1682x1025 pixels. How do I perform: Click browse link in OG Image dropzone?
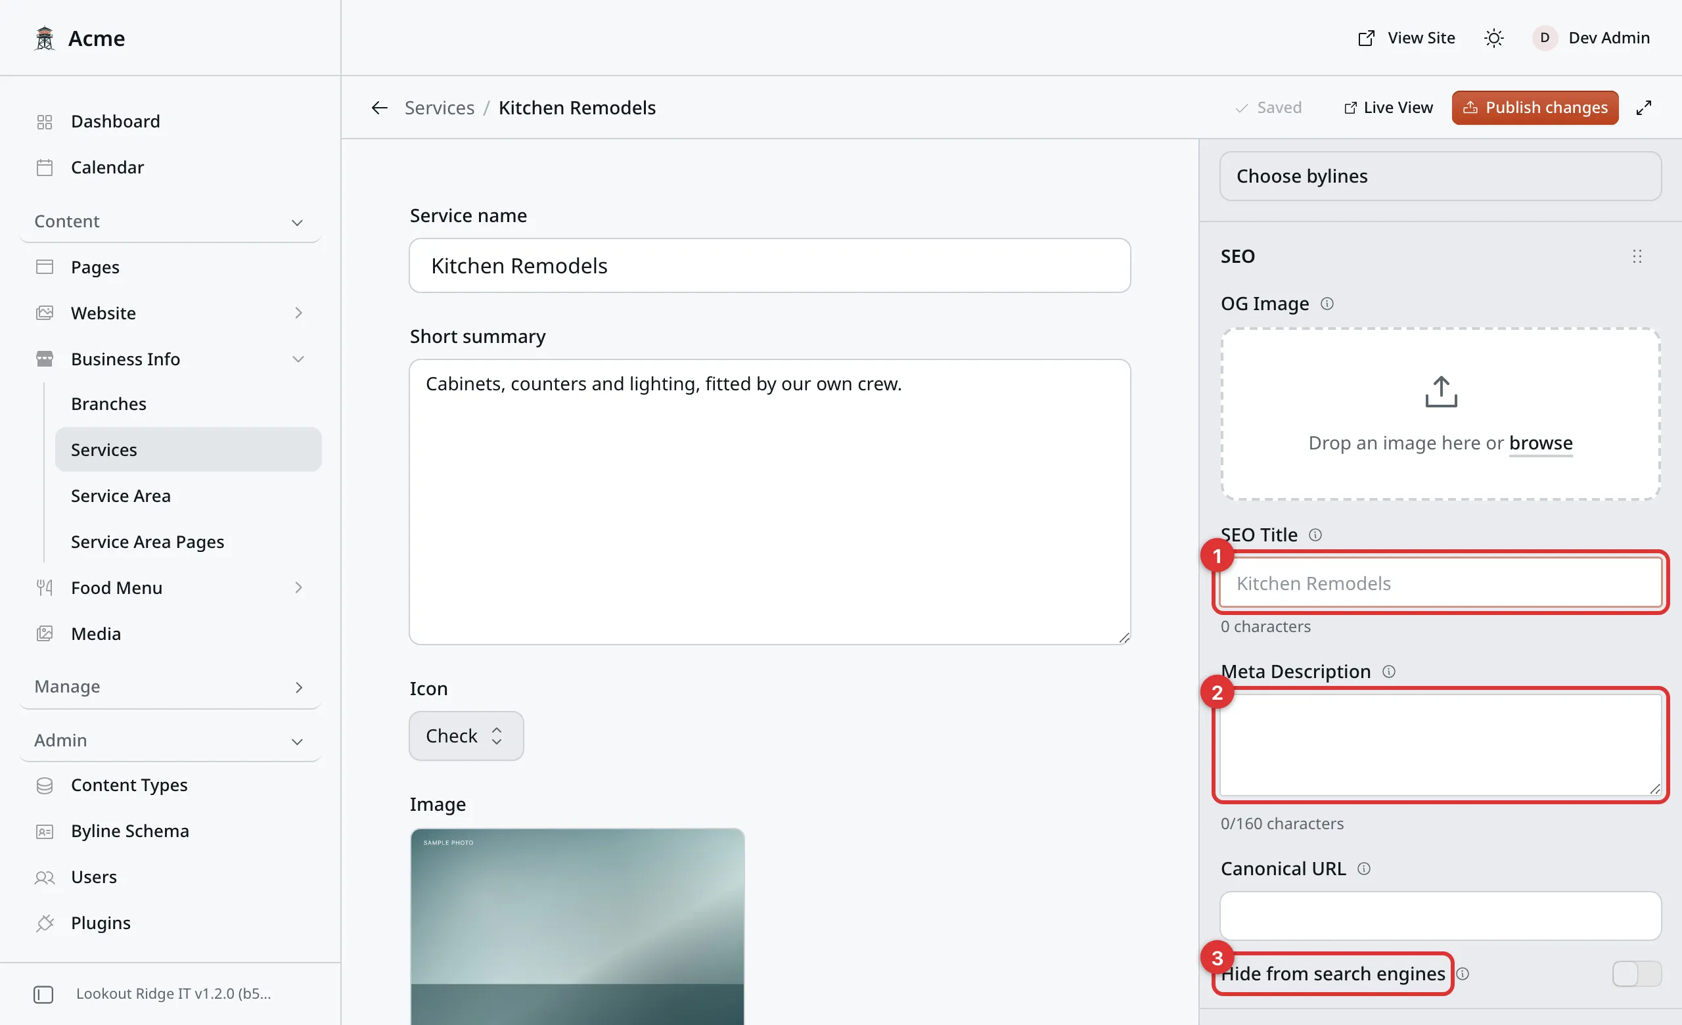(x=1541, y=443)
